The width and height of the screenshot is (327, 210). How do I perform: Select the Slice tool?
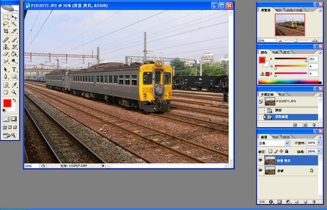14,31
